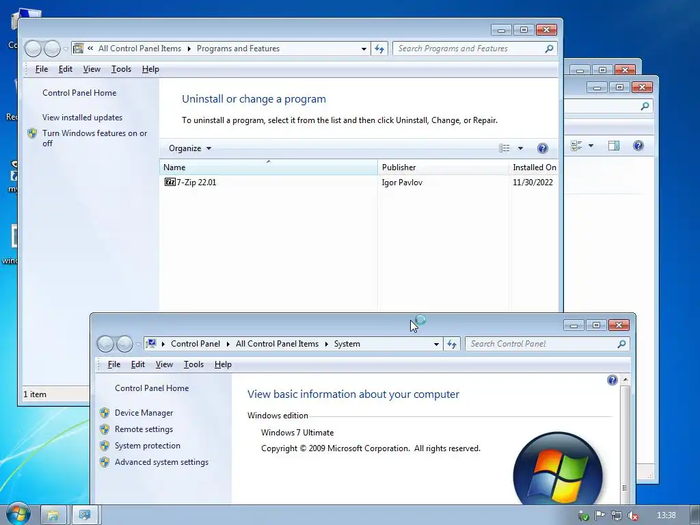Go forward in Programs and Features window
The width and height of the screenshot is (700, 525).
(x=52, y=49)
